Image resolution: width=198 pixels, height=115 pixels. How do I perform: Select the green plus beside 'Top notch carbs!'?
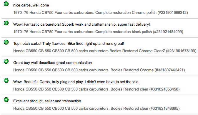coord(6,42)
